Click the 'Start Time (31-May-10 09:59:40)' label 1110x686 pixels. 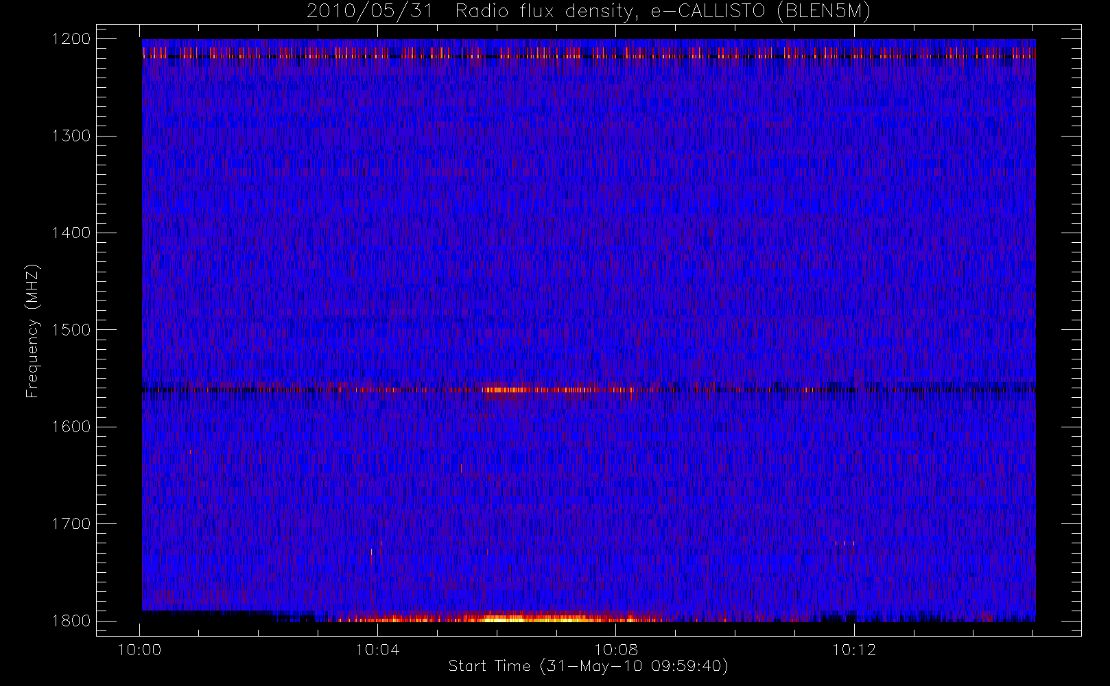point(588,666)
